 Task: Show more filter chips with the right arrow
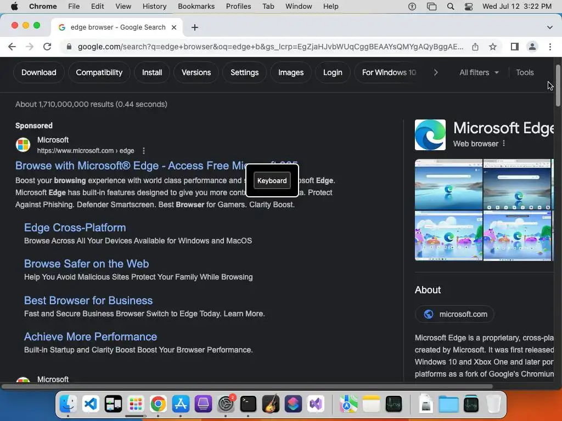pos(435,72)
